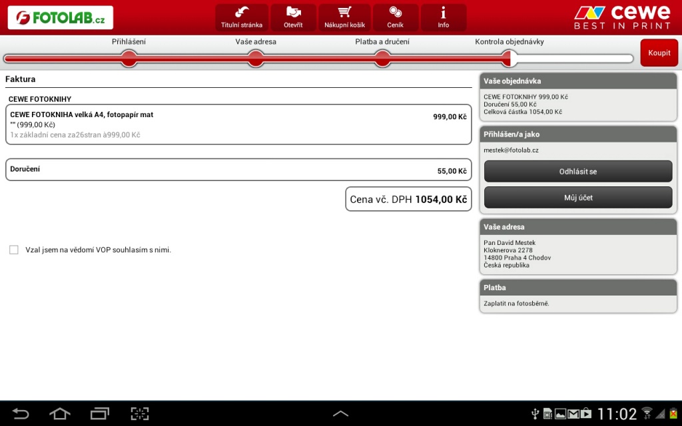The image size is (682, 426).
Task: Click the Klokner​ova 2278 street line
Action: coord(508,250)
